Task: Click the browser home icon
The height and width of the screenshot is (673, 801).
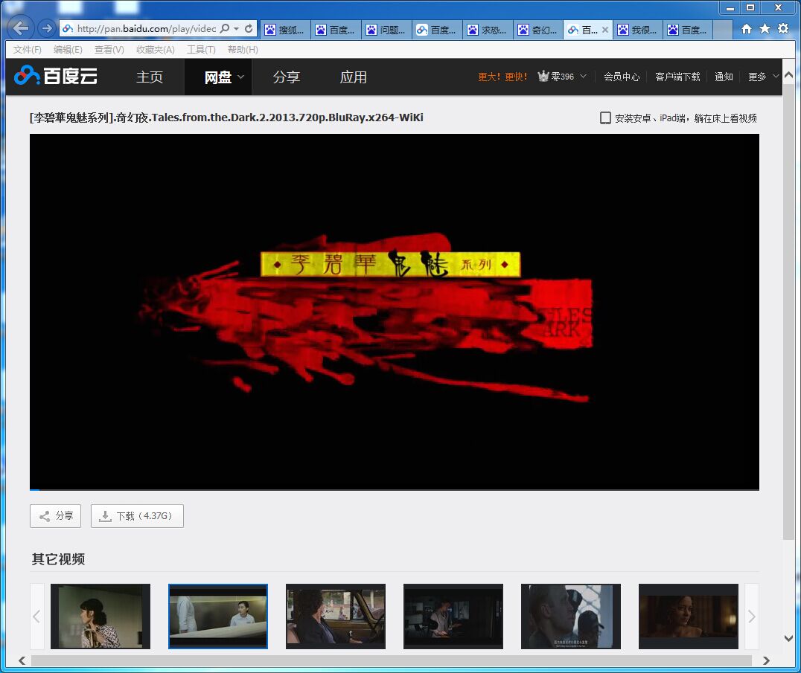Action: [748, 27]
